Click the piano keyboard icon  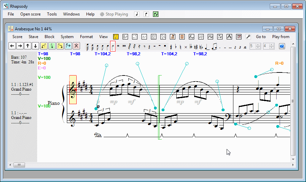(238, 37)
